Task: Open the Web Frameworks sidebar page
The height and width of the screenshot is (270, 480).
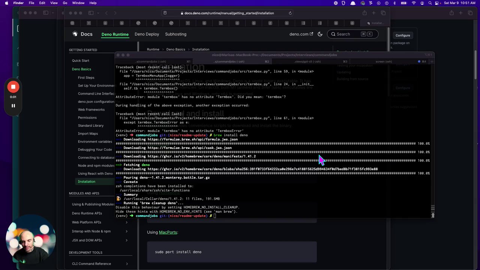Action: point(91,109)
